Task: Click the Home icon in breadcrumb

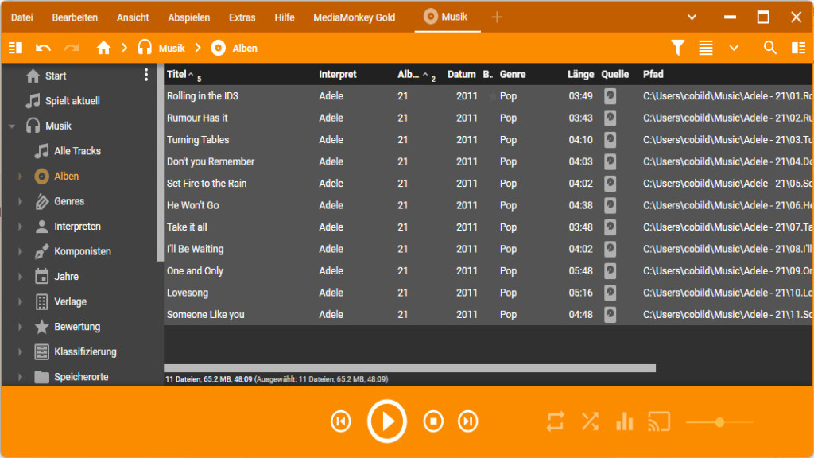Action: pos(103,49)
